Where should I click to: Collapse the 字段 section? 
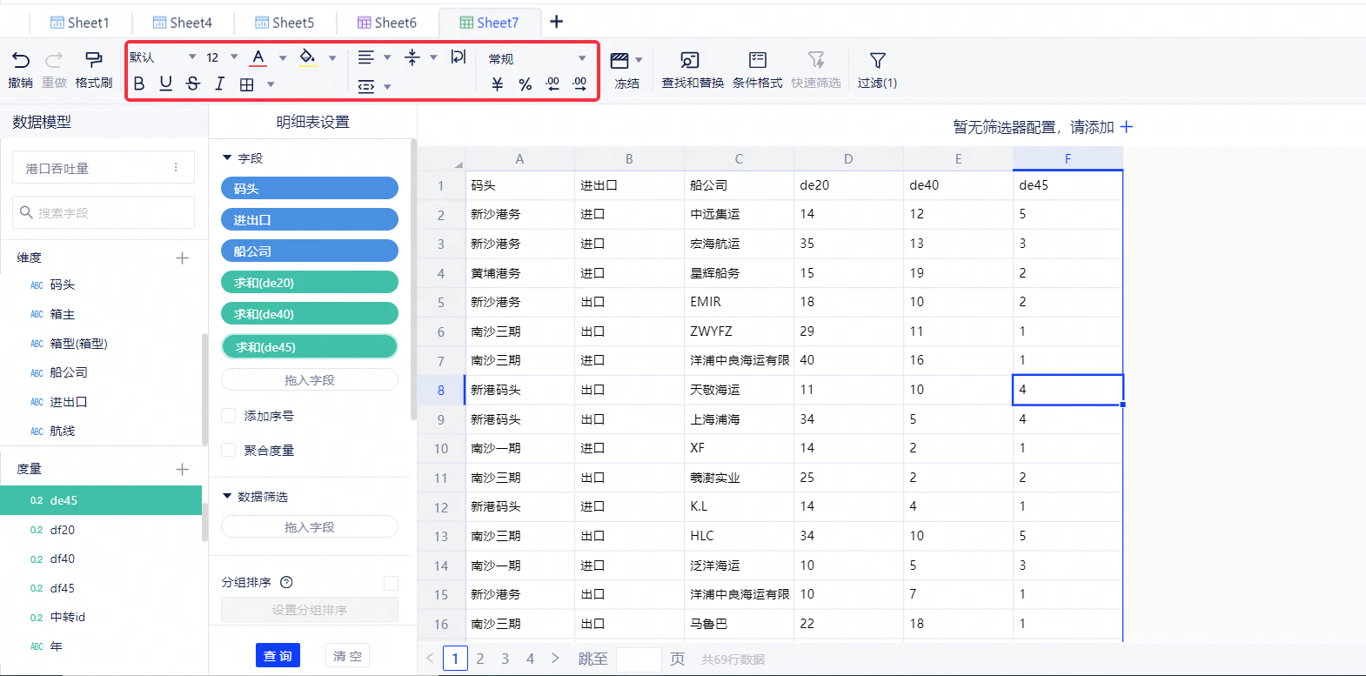pos(227,158)
